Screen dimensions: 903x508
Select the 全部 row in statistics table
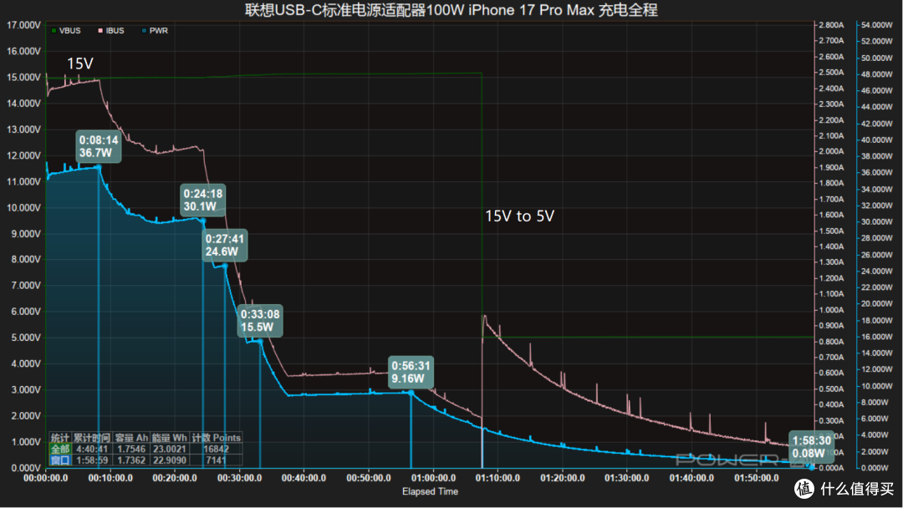pyautogui.click(x=145, y=449)
